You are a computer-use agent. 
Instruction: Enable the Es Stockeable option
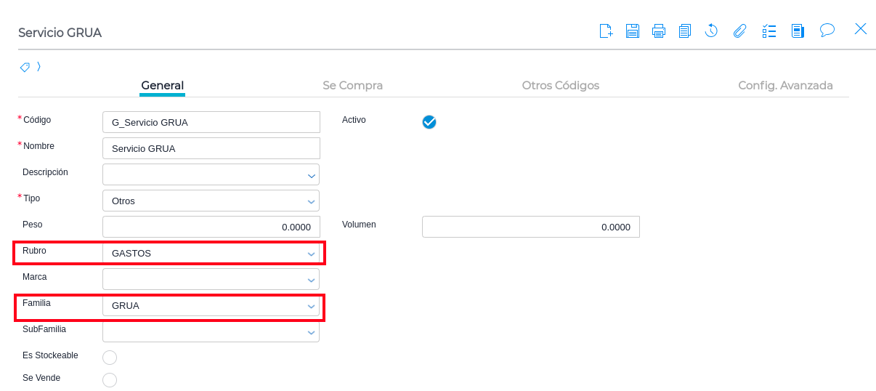pos(110,357)
